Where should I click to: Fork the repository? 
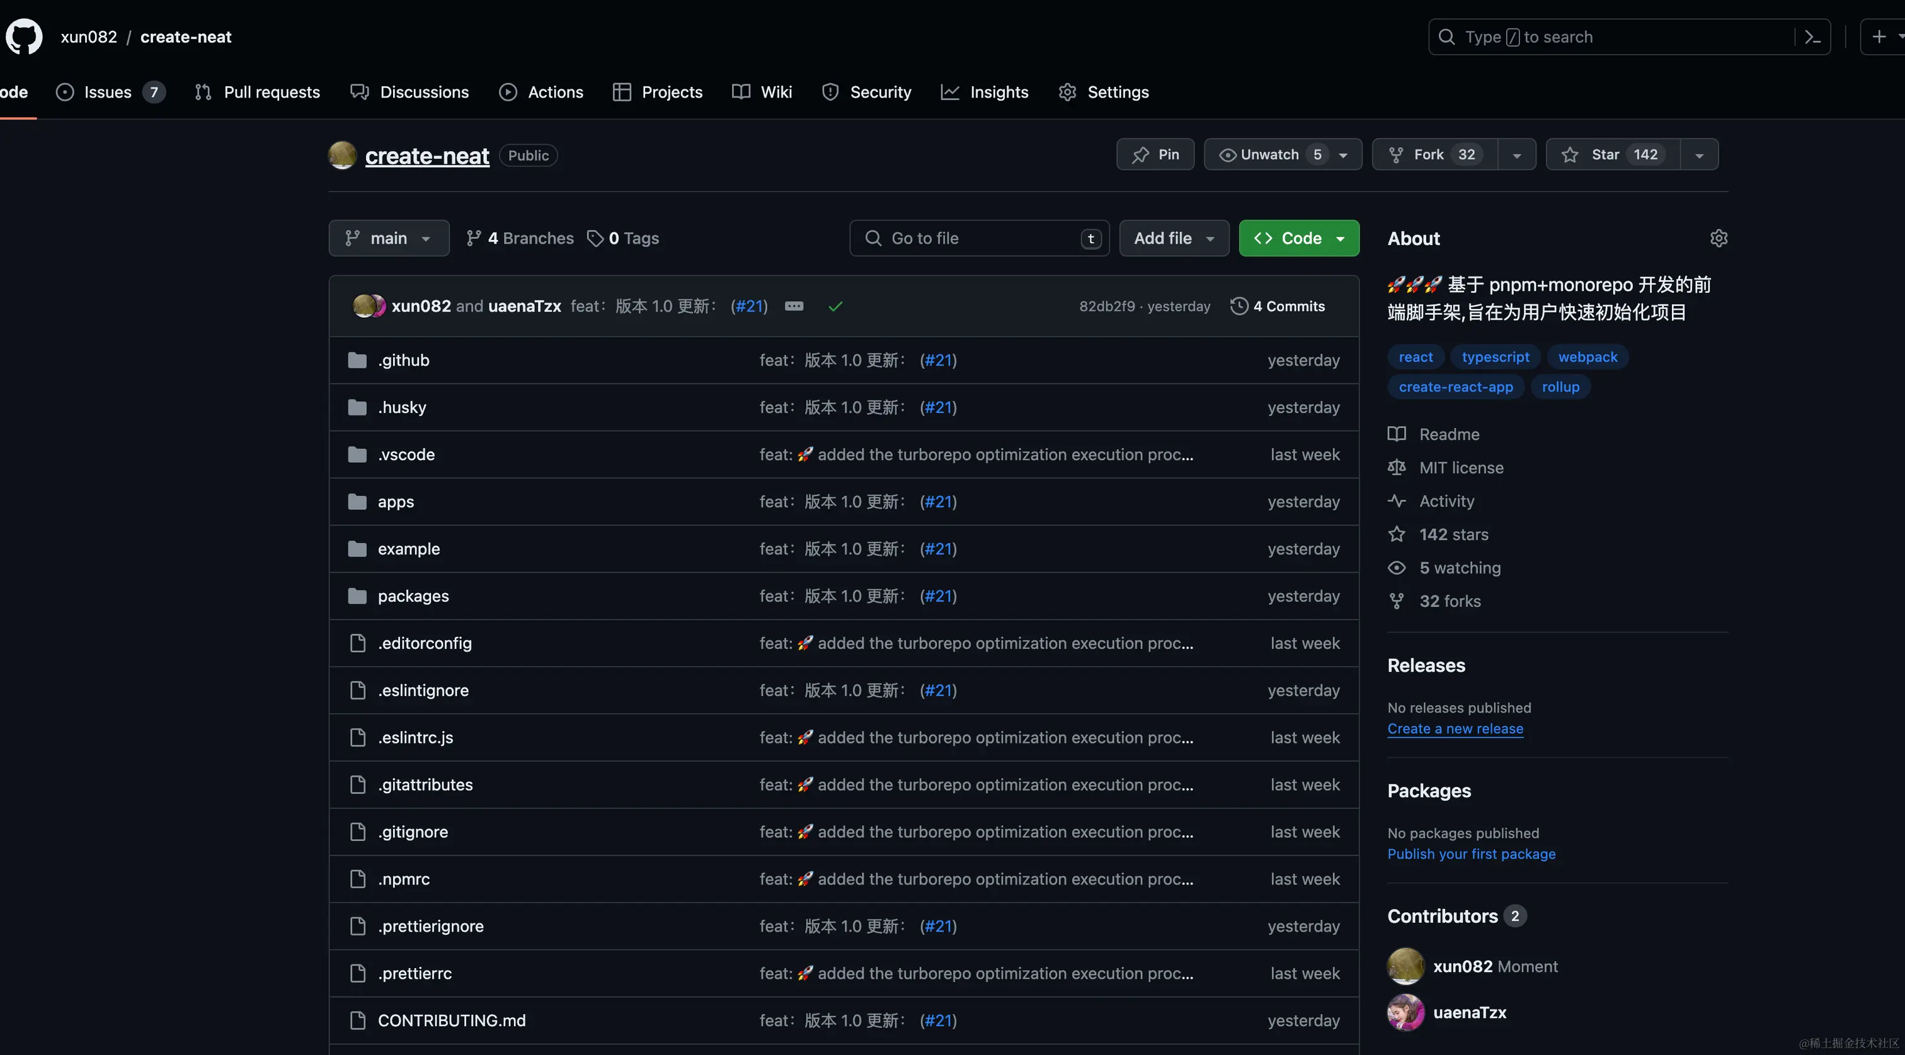click(x=1434, y=154)
